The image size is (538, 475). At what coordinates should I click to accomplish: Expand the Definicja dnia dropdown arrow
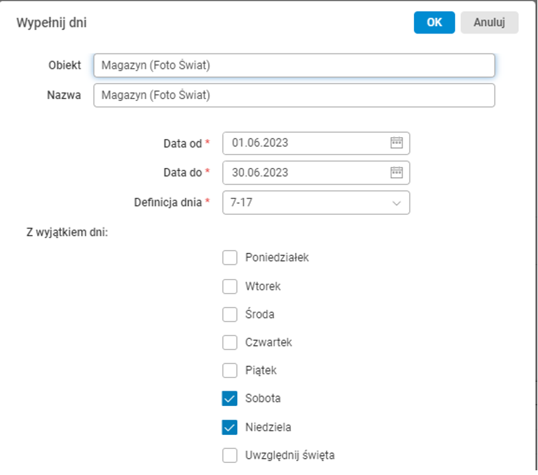coord(396,203)
